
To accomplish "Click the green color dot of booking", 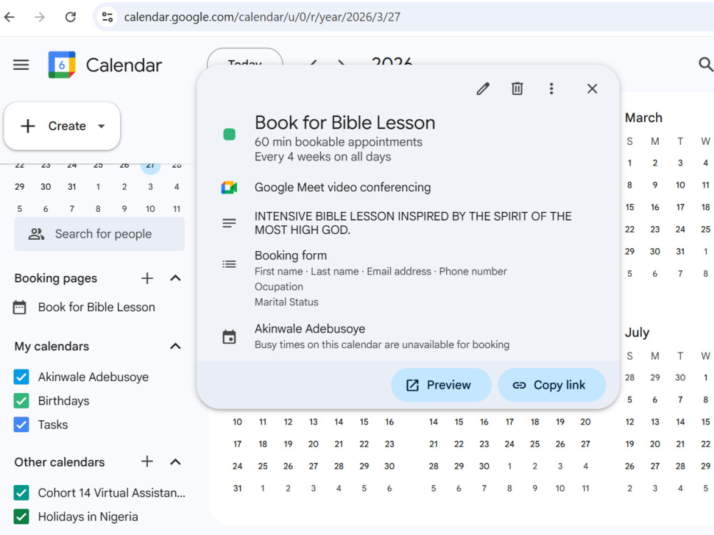I will [229, 134].
